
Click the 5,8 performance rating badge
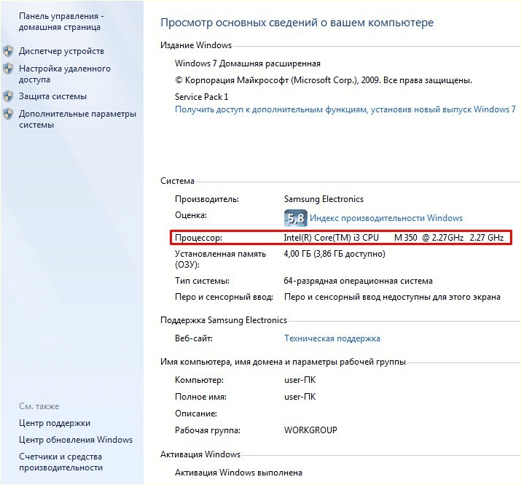295,218
